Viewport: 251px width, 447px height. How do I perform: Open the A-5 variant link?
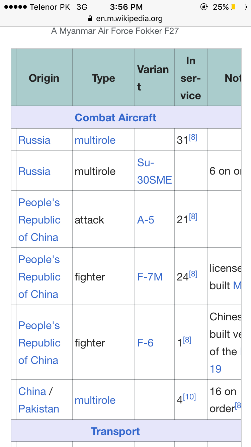click(146, 219)
